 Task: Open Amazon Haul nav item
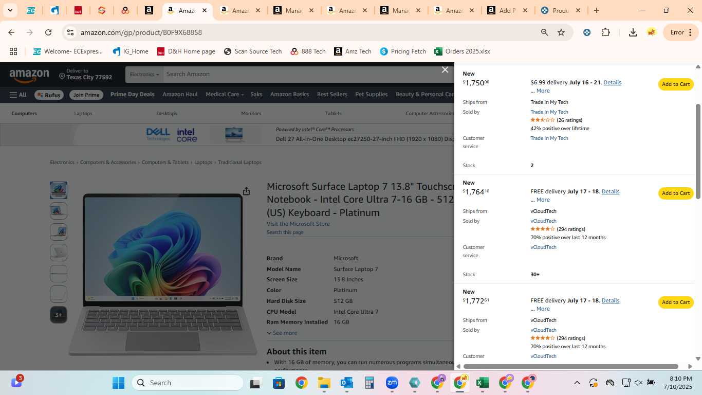point(180,95)
